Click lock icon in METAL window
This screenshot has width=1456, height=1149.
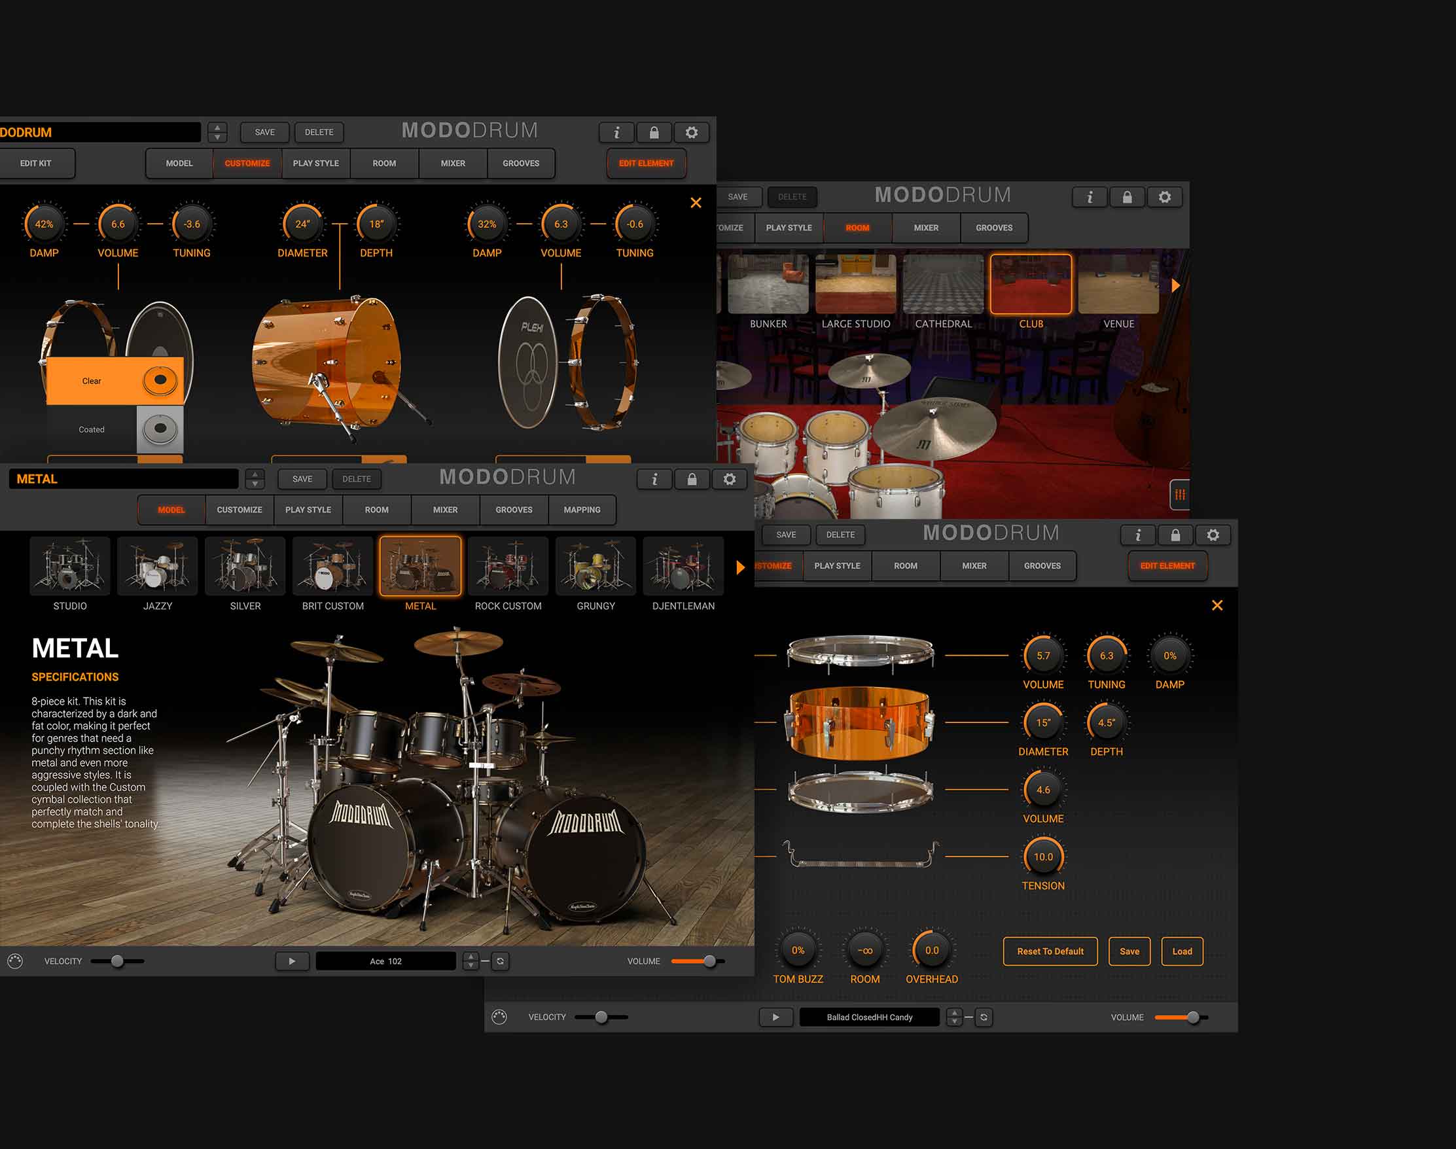pyautogui.click(x=692, y=479)
